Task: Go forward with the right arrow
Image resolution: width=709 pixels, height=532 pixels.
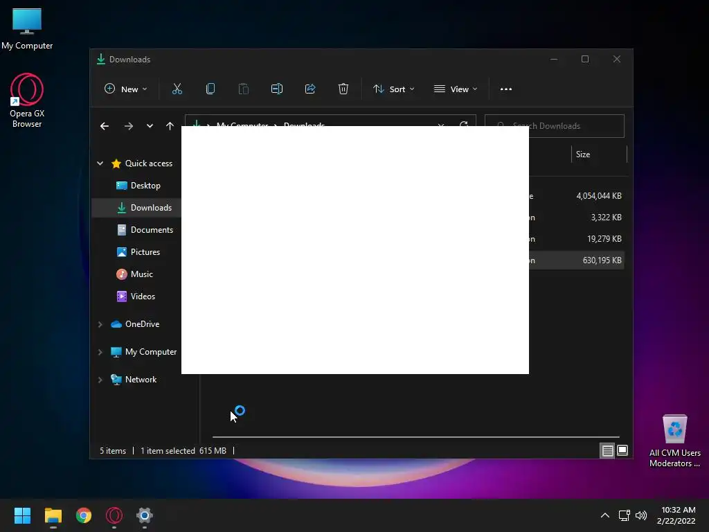Action: coord(129,126)
